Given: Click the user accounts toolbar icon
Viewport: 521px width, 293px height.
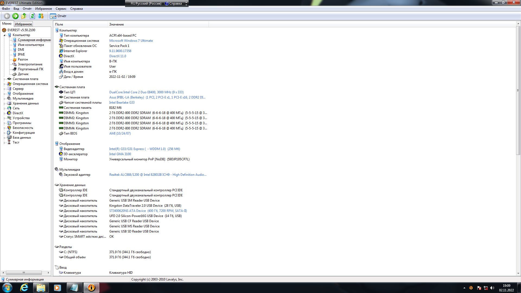Looking at the screenshot, I should tap(41, 16).
